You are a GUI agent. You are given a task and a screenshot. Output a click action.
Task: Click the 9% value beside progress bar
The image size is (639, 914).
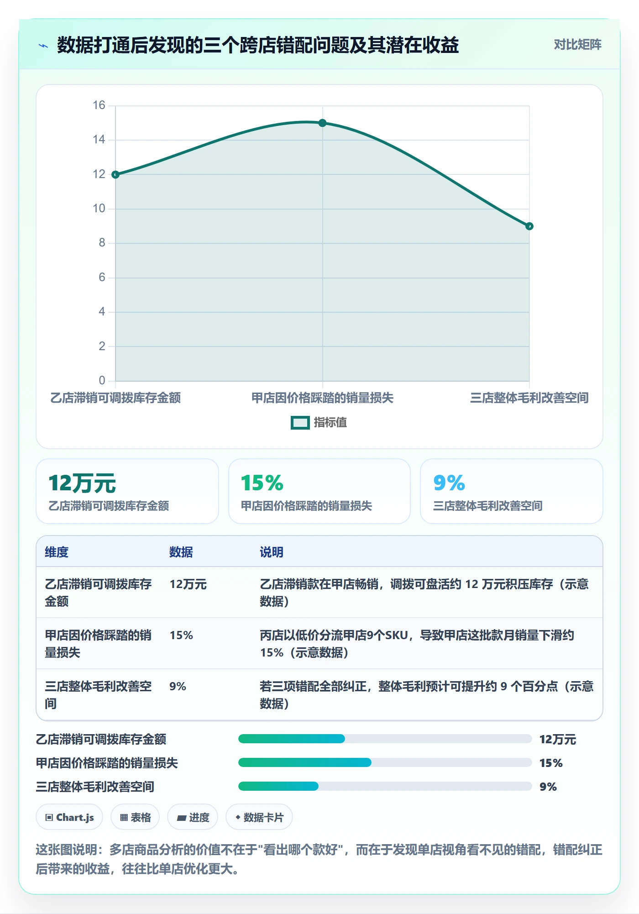(548, 787)
